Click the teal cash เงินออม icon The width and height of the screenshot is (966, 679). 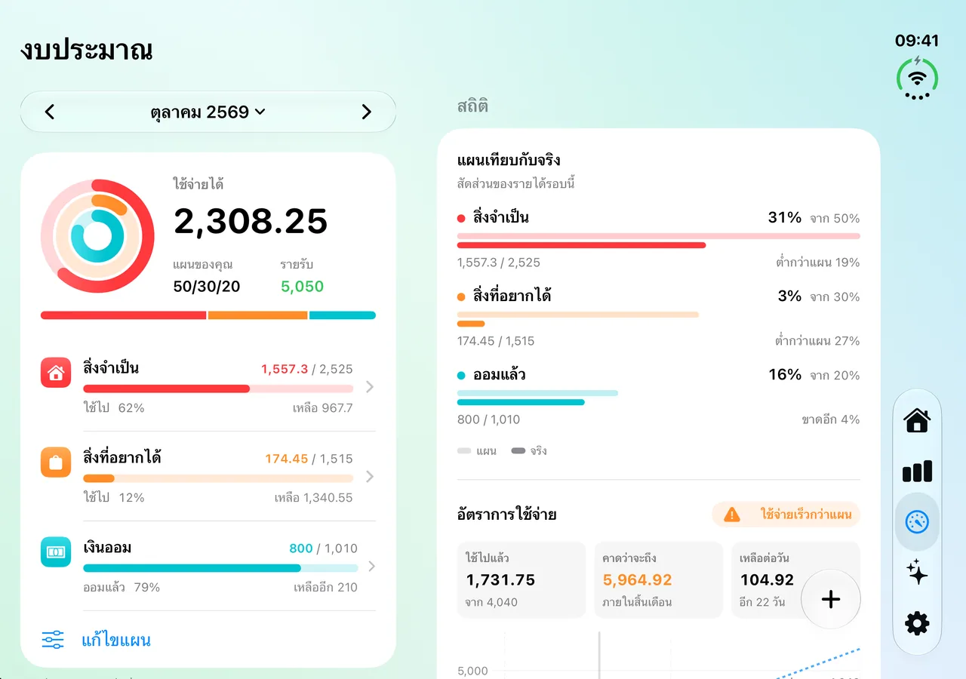56,552
